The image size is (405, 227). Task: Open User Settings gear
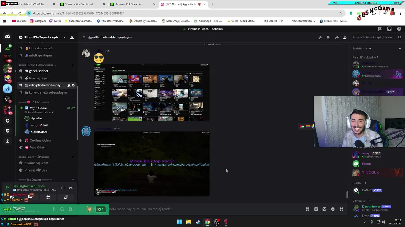tap(71, 209)
